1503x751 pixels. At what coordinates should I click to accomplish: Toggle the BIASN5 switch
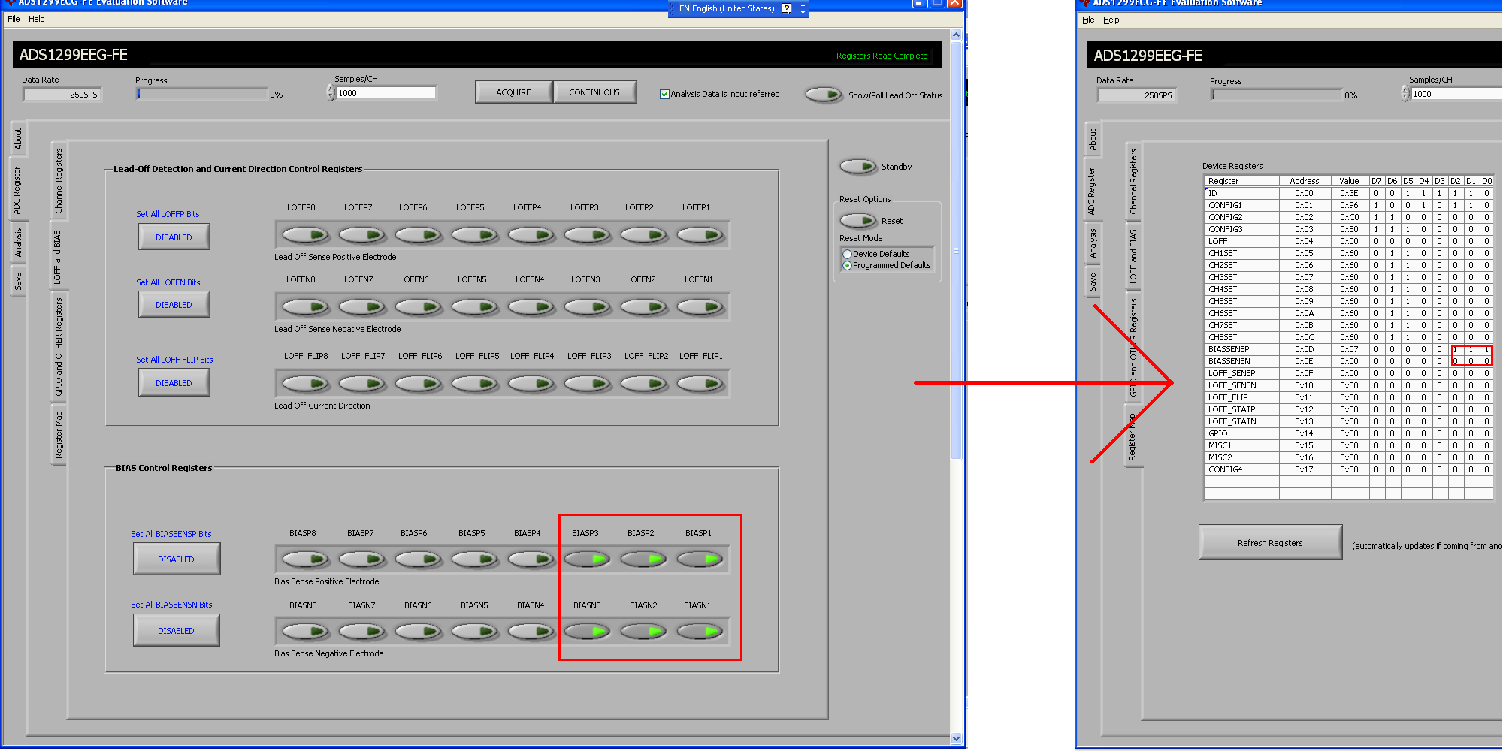(x=474, y=631)
